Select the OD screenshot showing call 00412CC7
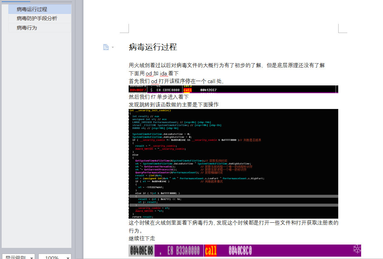The image size is (383, 259). 233,89
